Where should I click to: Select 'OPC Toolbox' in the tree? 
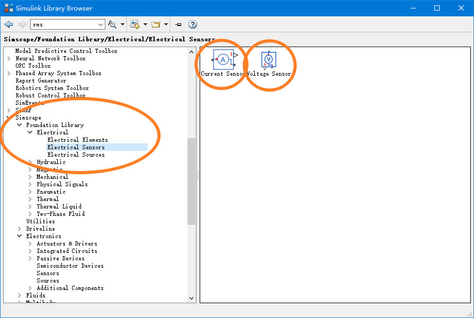click(33, 66)
